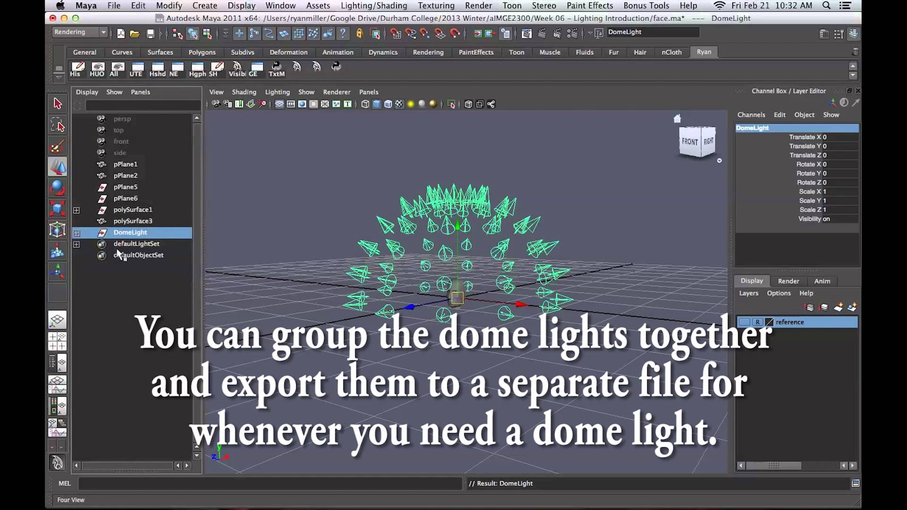Select the Paint Selection tool
The height and width of the screenshot is (510, 907).
coord(57,146)
